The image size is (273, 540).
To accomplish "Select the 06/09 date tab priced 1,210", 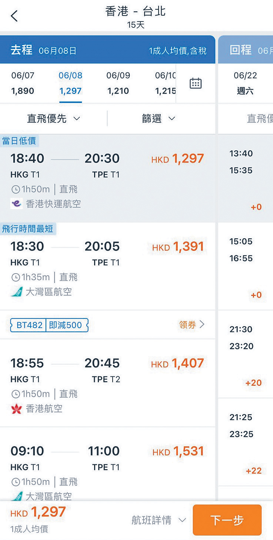I will pyautogui.click(x=118, y=83).
